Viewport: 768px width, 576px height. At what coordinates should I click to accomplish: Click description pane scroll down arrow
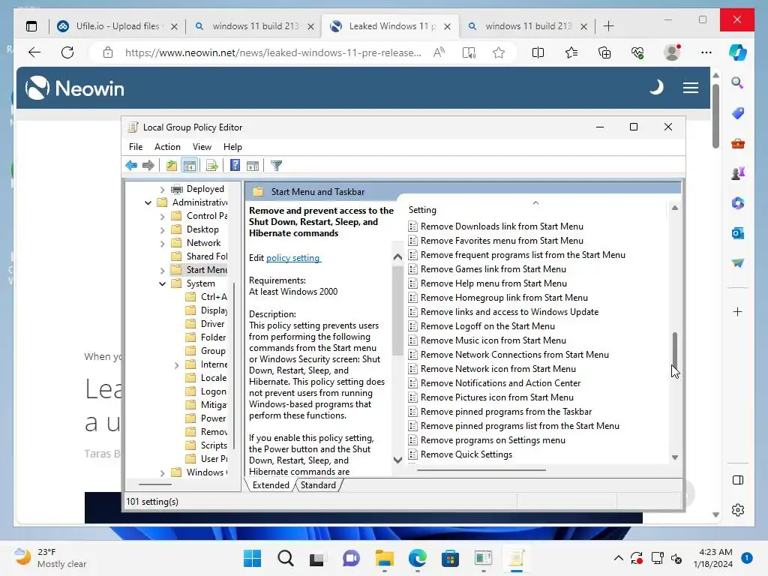(x=397, y=460)
